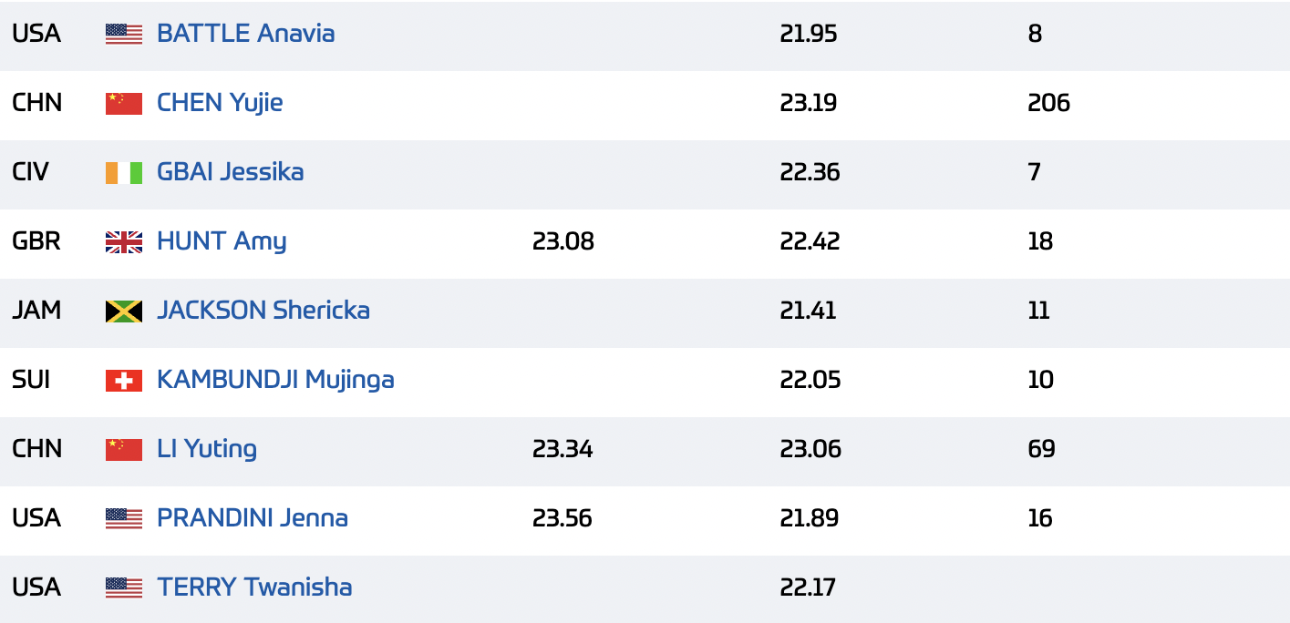Visit LI Yuting athlete page
This screenshot has height=623, width=1290.
[207, 449]
